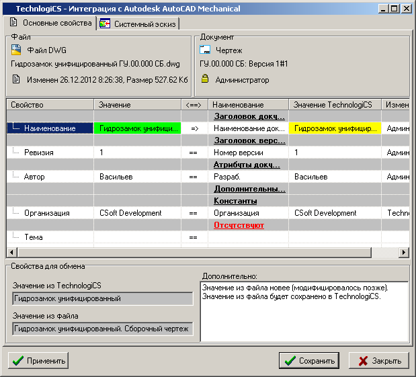The height and width of the screenshot is (377, 416).
Task: Select the Наименование property row
Action: click(50, 128)
